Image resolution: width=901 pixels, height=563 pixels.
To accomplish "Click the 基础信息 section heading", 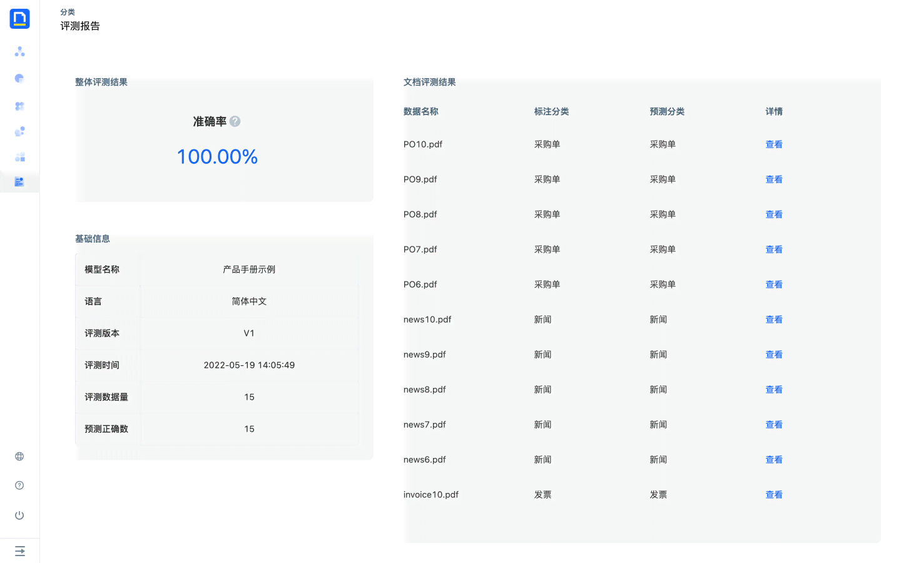I will click(93, 238).
